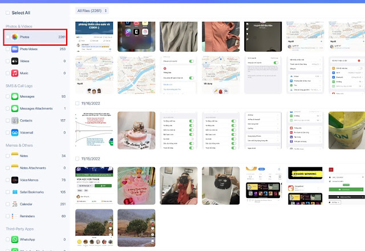The height and width of the screenshot is (251, 365).
Task: Select all photos dated 11/15/2022
Action: pos(78,159)
